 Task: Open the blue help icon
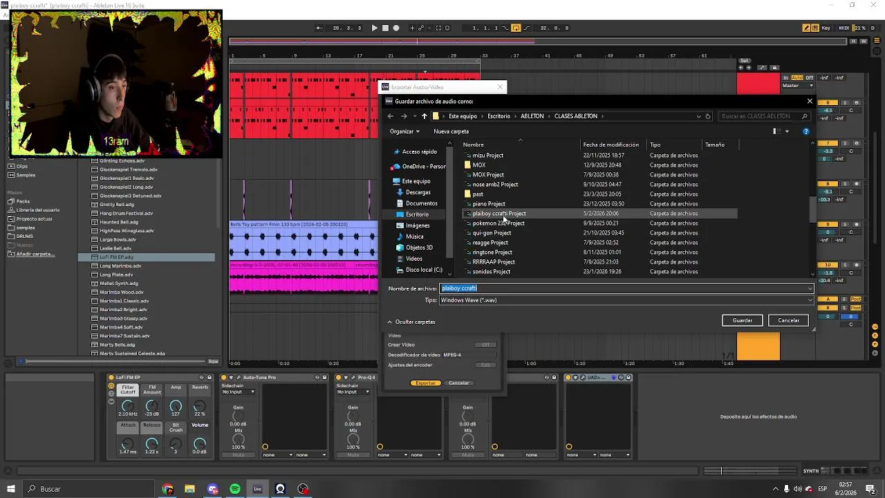805,131
